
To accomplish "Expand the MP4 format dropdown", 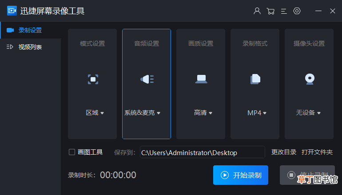I will [x=257, y=113].
